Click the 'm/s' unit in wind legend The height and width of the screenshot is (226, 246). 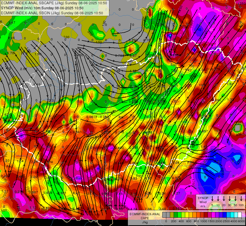click(x=203, y=206)
